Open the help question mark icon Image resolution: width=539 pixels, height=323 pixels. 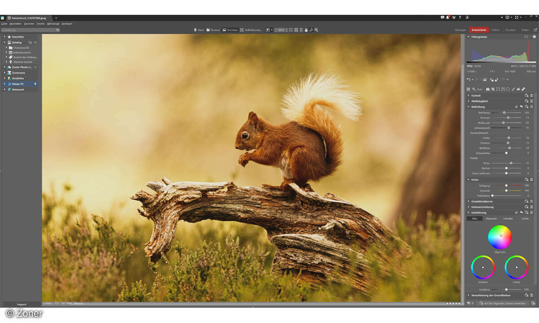pyautogui.click(x=459, y=17)
